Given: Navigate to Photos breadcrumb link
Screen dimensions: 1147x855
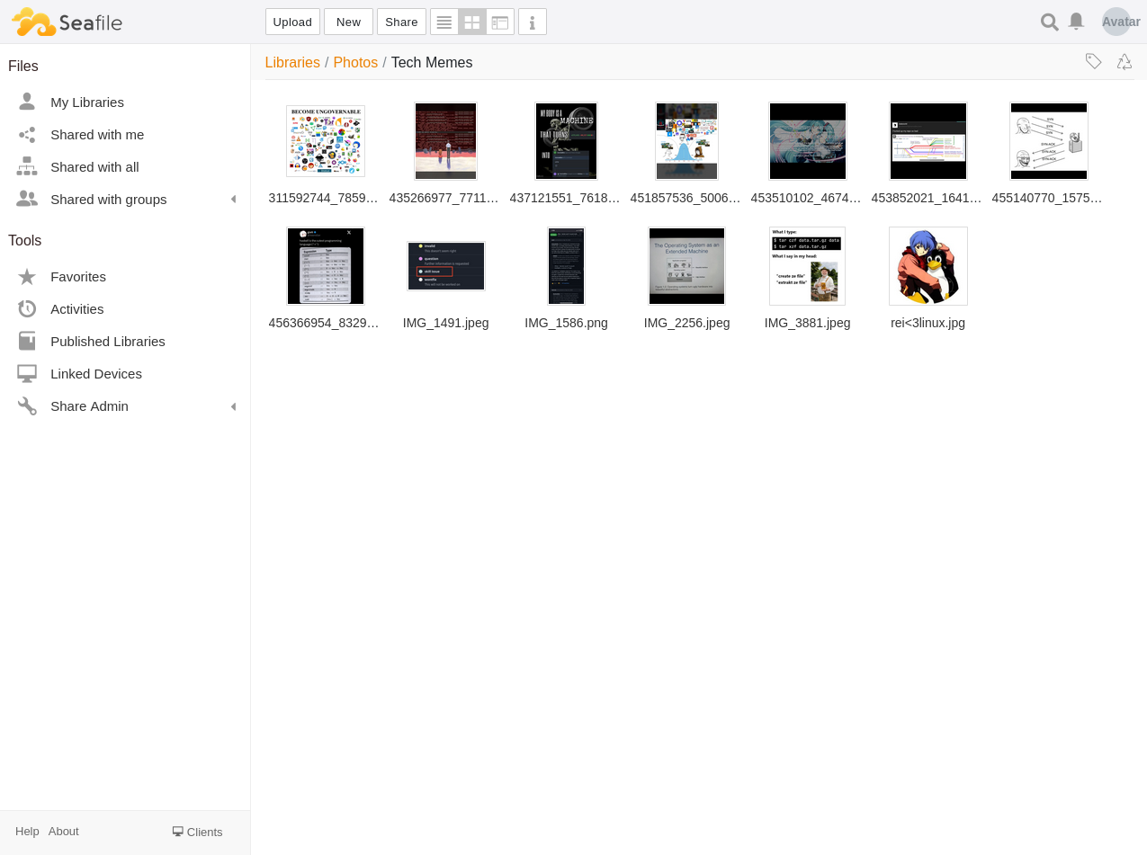Looking at the screenshot, I should tap(355, 62).
